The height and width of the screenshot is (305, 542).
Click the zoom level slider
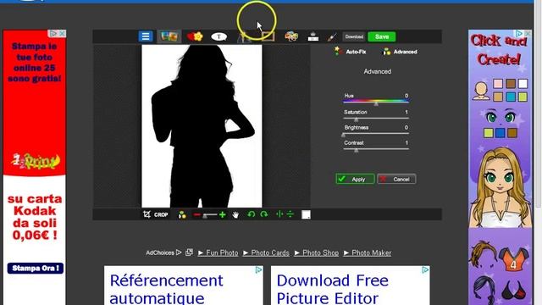[x=210, y=215]
